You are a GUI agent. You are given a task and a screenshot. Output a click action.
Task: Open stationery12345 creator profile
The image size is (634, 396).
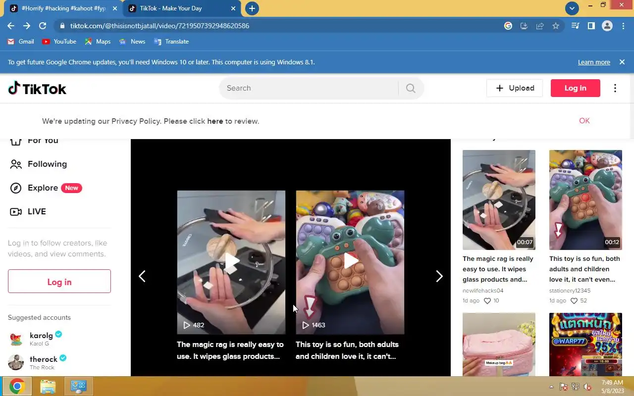[x=570, y=291]
